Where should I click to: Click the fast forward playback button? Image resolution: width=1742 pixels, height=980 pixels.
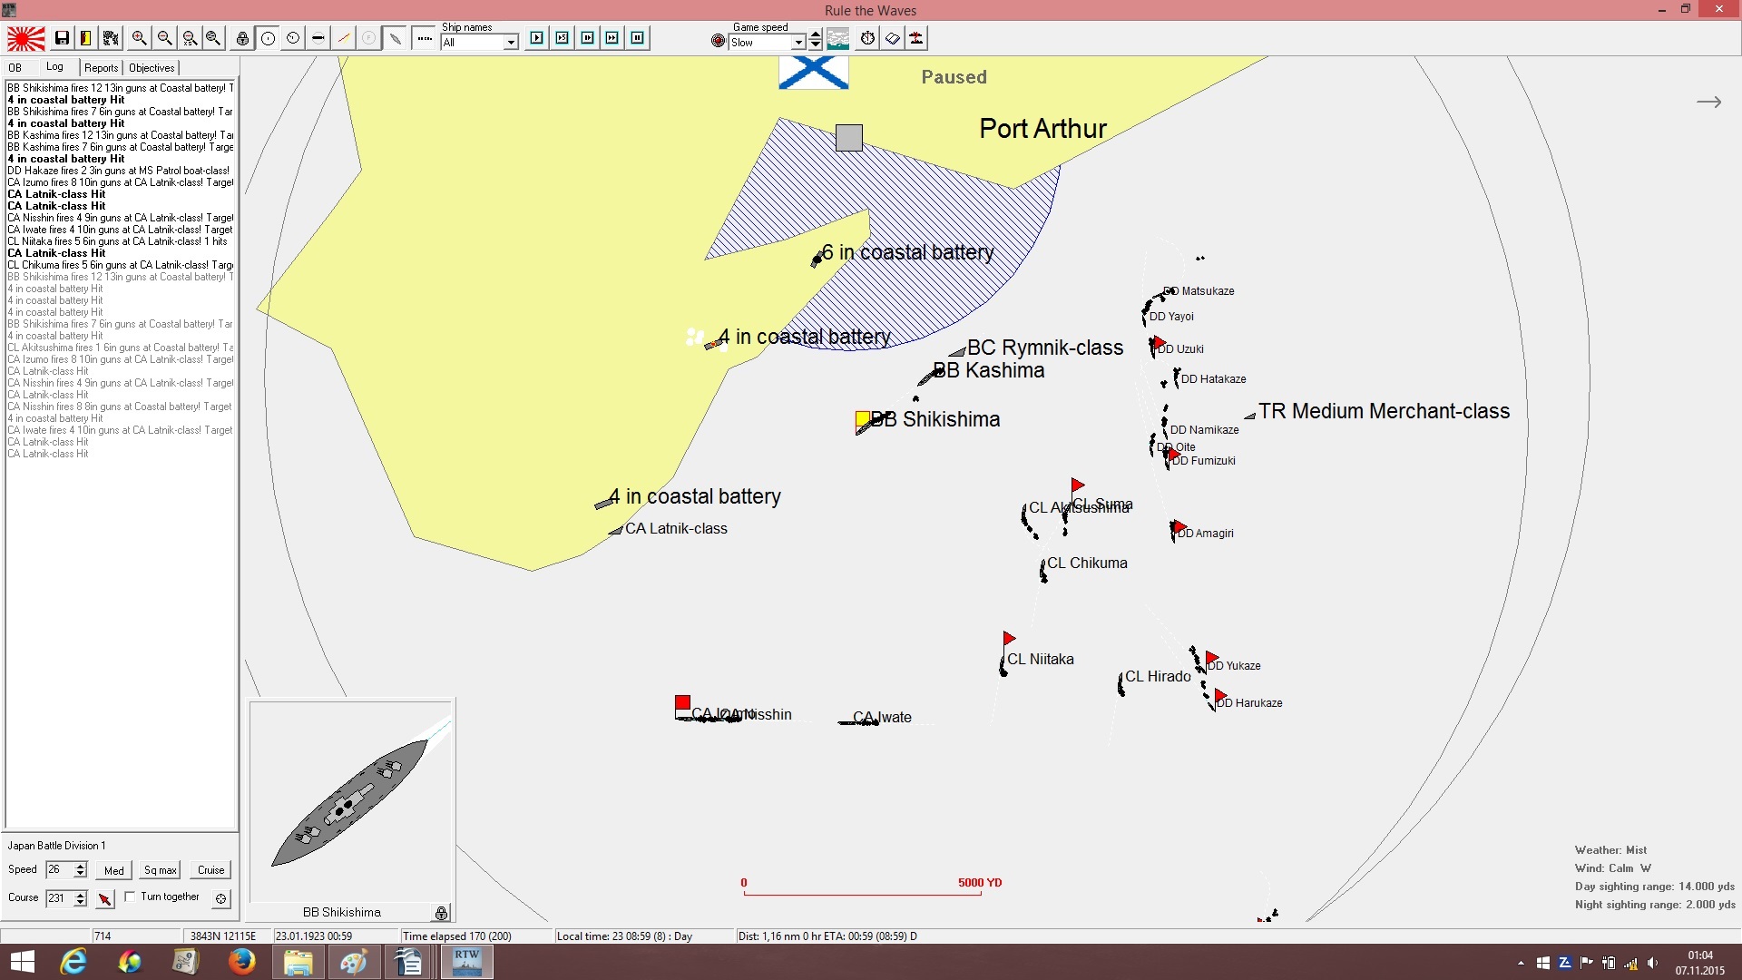pyautogui.click(x=612, y=38)
